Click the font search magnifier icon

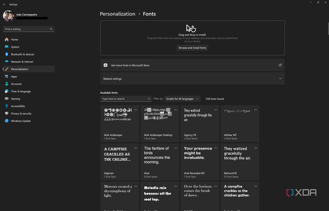149,99
